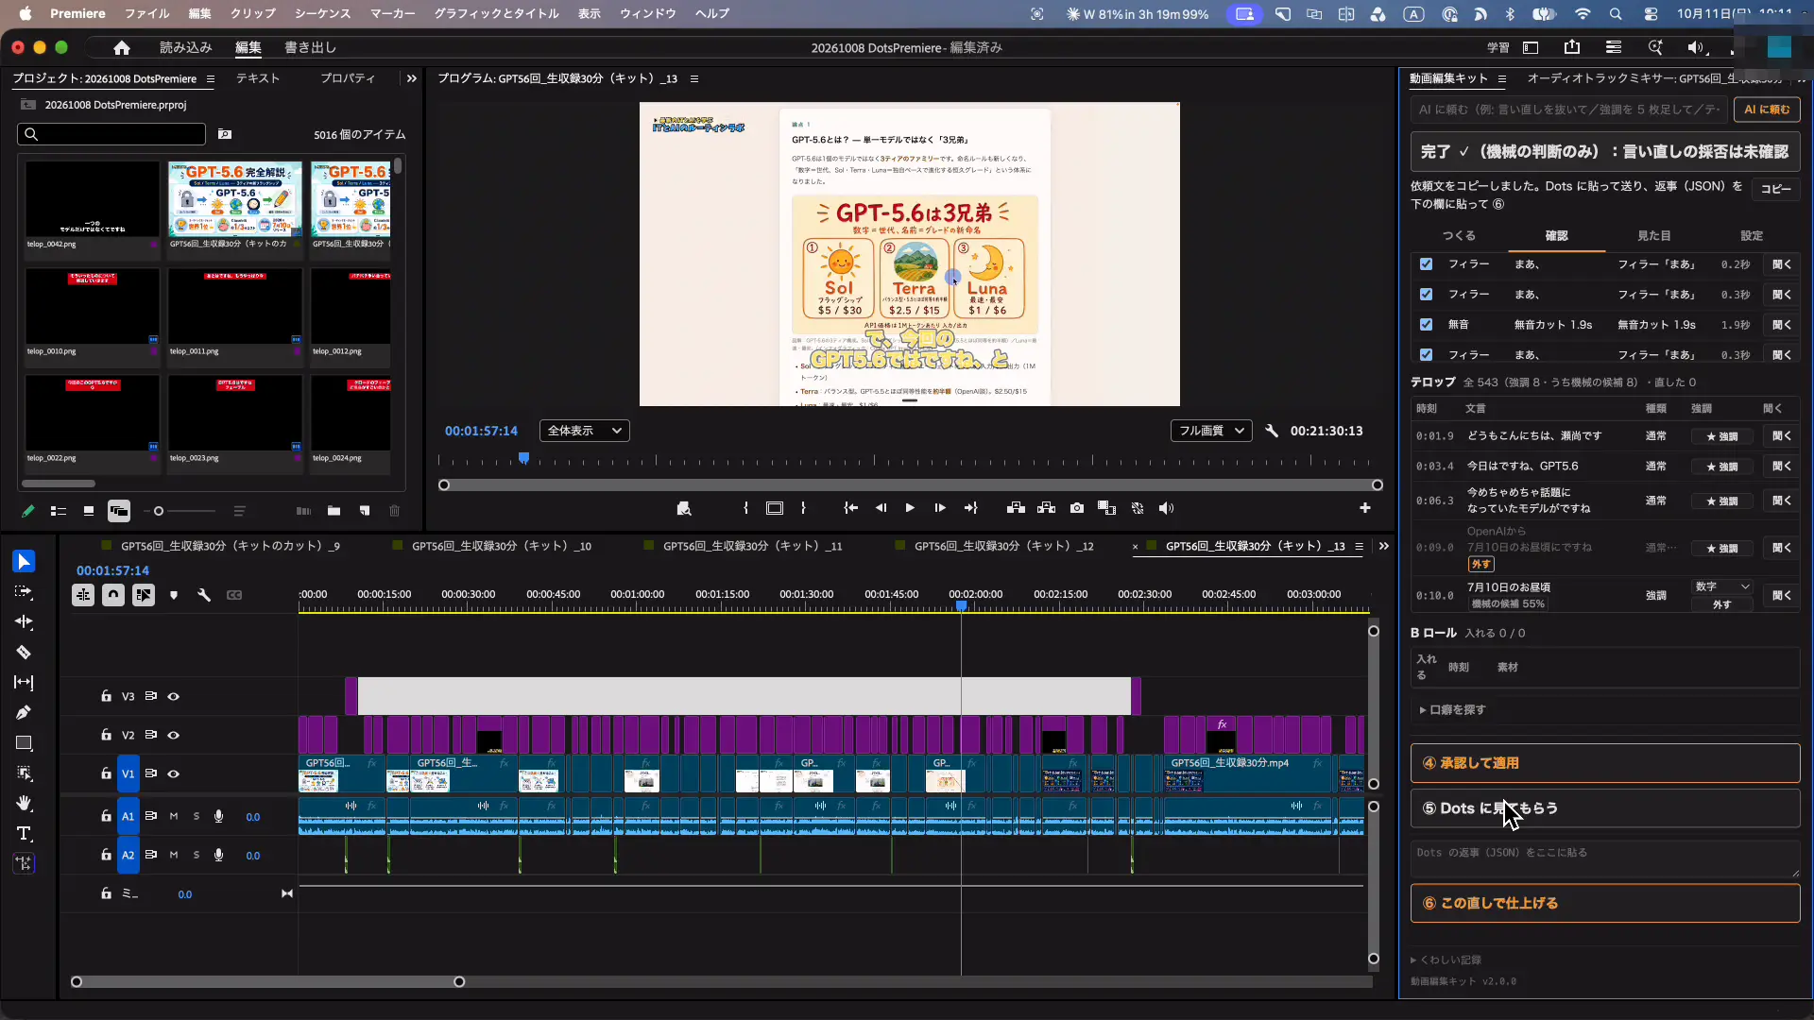The height and width of the screenshot is (1020, 1814).
Task: Toggle V3 track visibility eye
Action: 174,697
